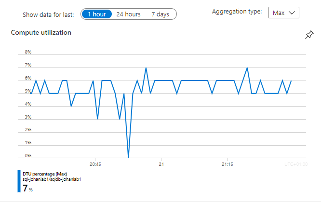Open the Aggregation type Max dropdown
This screenshot has height=203, width=321.
click(x=283, y=13)
